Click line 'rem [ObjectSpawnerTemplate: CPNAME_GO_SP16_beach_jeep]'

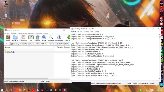pos(97,60)
